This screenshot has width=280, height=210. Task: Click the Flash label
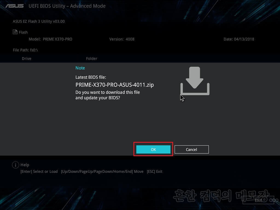point(23,32)
